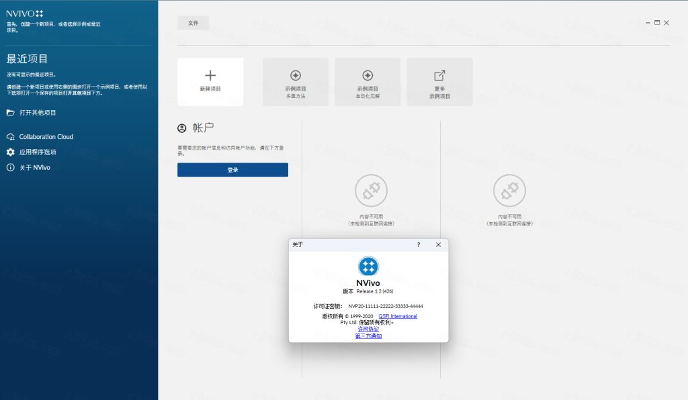Maximize the NVivo main window

657,23
